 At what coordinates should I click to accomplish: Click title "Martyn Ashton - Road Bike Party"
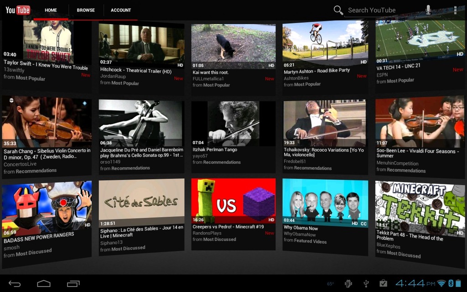coord(317,71)
